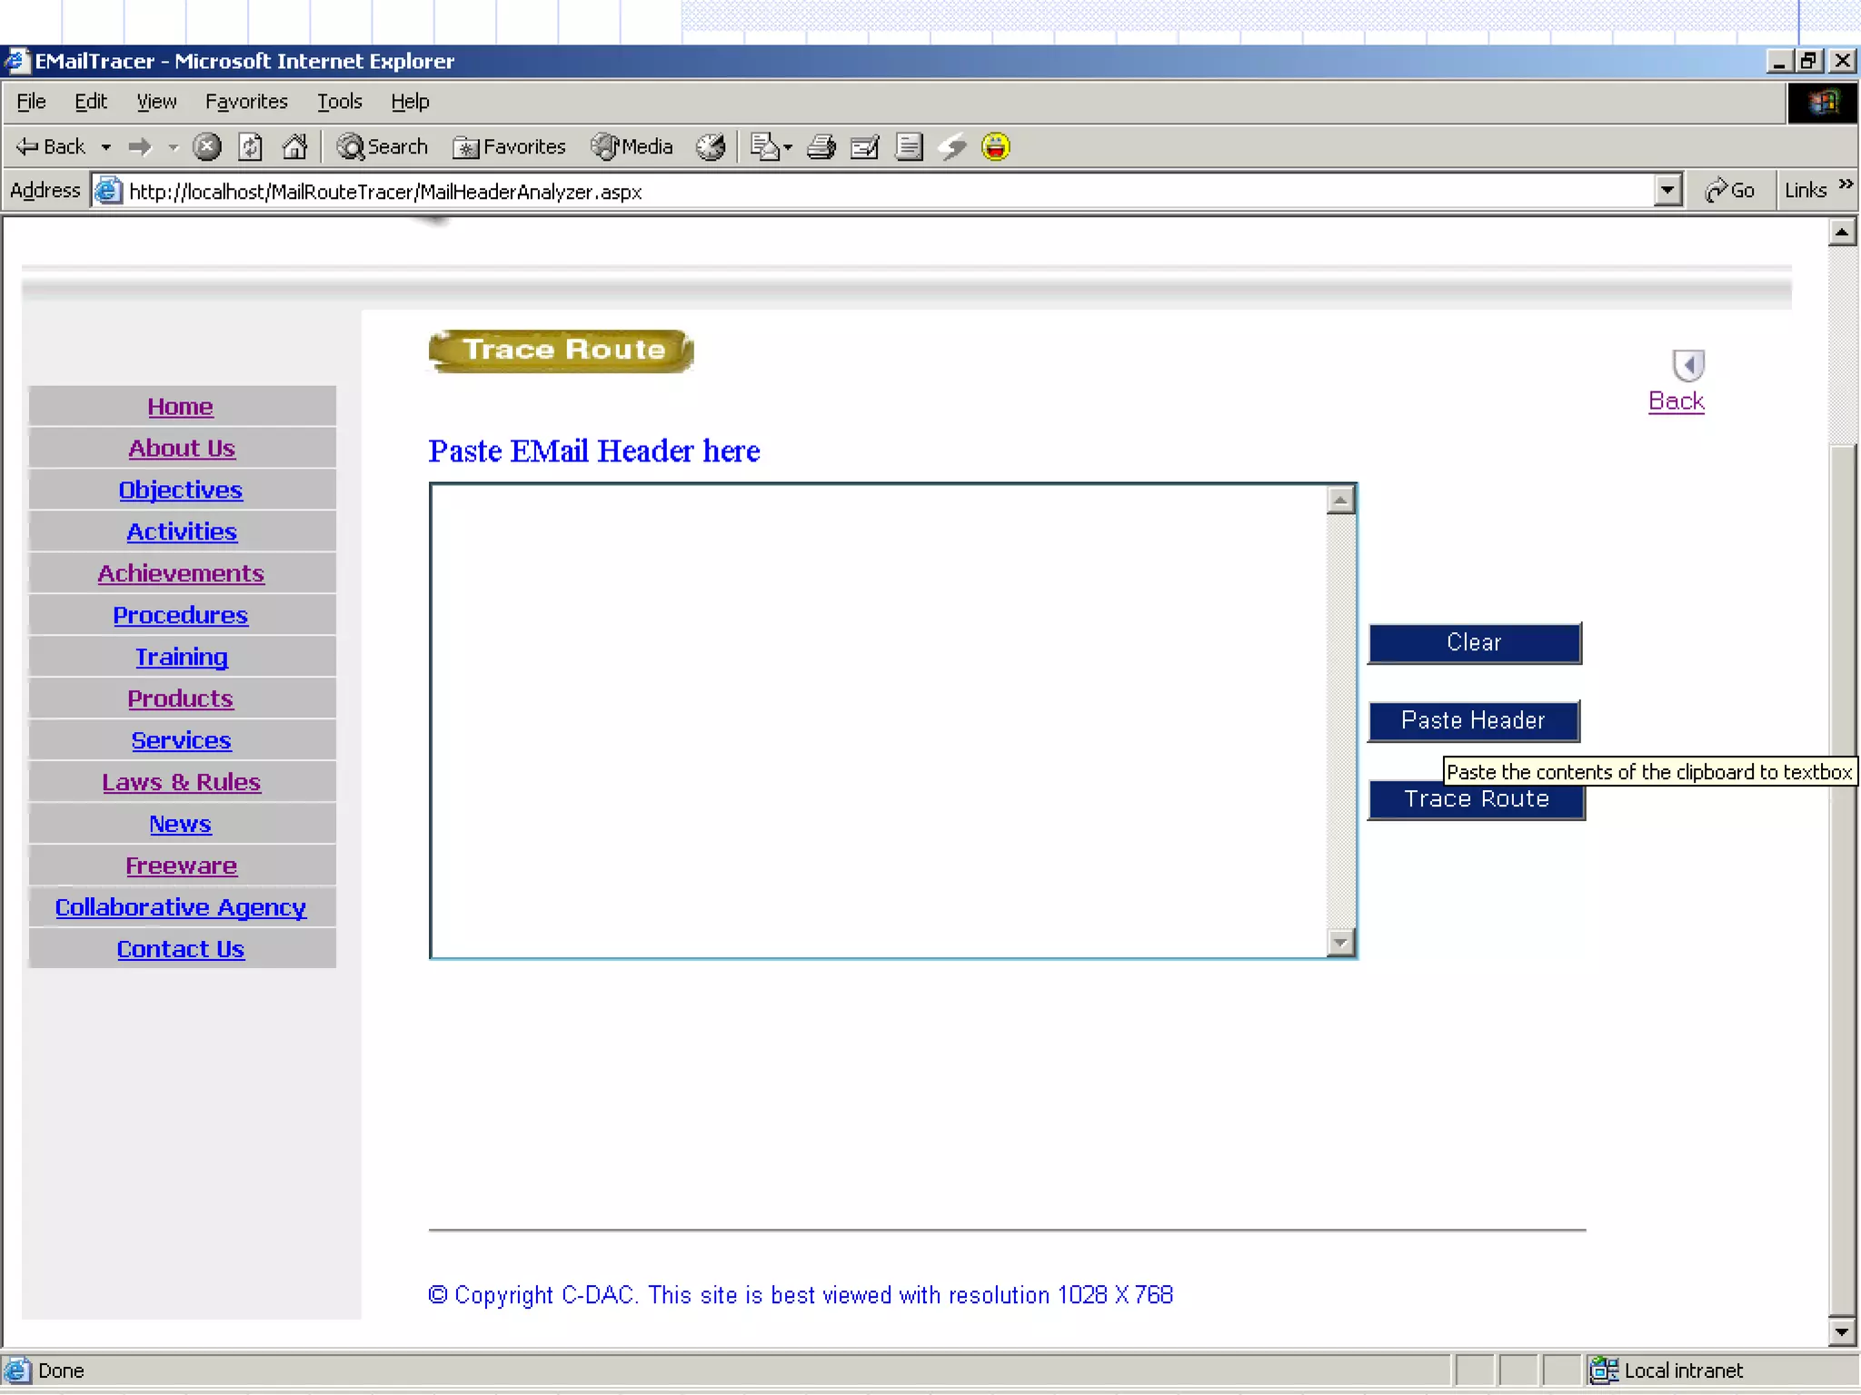Viewport: 1861px width, 1395px height.
Task: Click the Print toolbar icon
Action: 821,146
